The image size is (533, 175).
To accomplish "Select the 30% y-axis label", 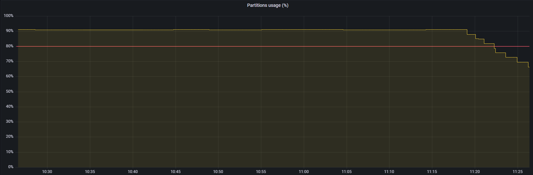I will pyautogui.click(x=9, y=121).
